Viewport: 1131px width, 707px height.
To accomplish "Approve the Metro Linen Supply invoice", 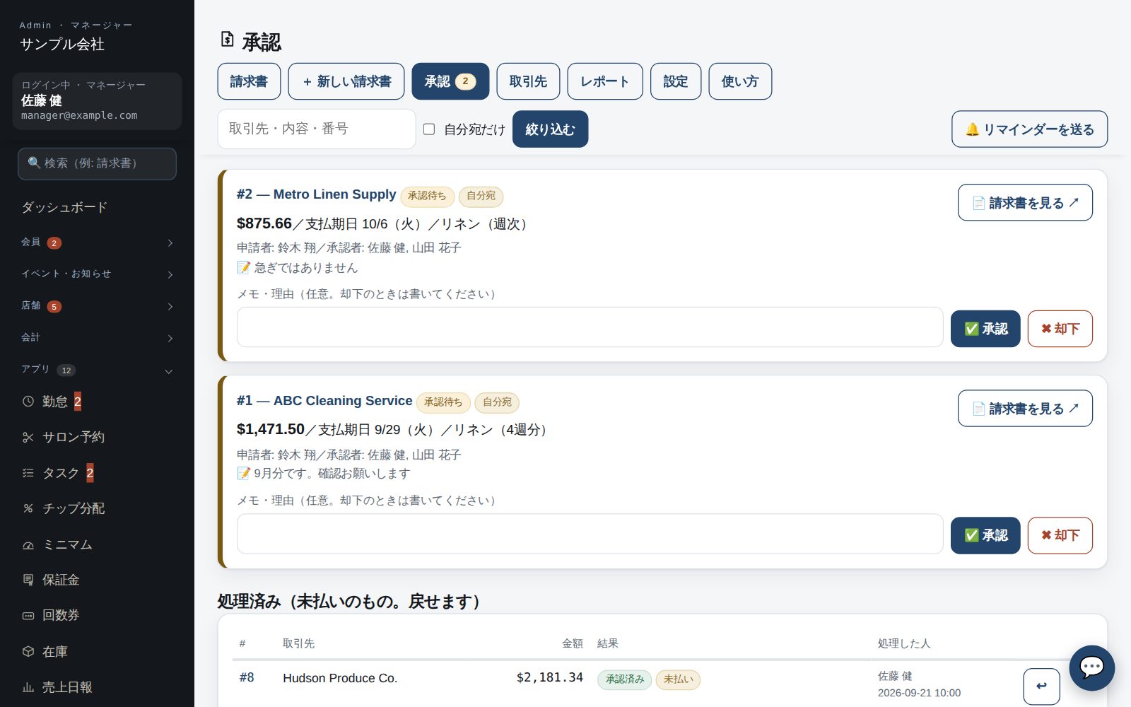I will click(x=985, y=329).
